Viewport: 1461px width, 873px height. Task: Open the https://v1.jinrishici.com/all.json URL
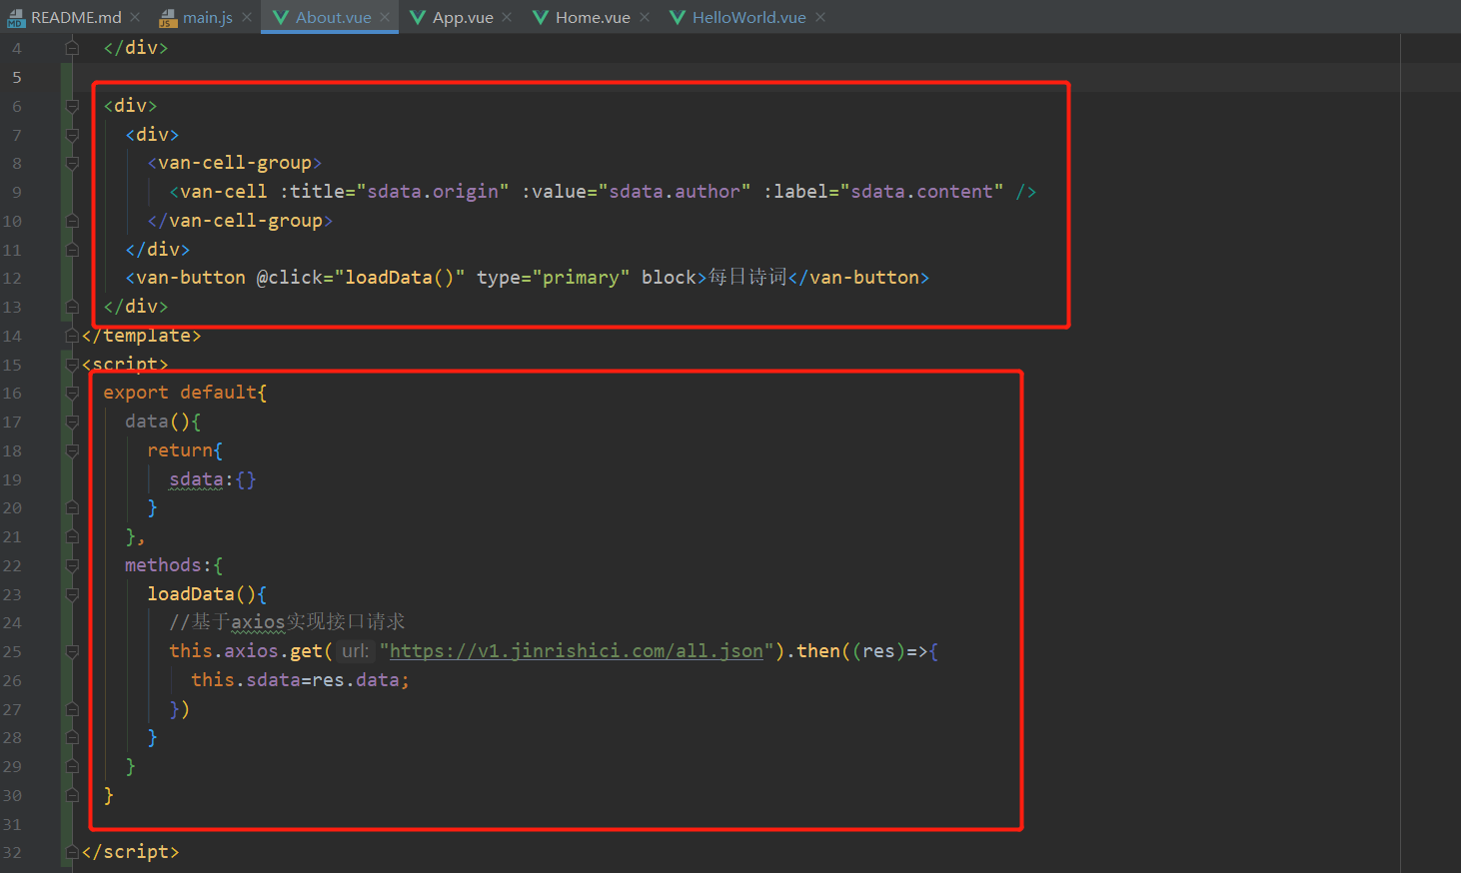tap(576, 651)
